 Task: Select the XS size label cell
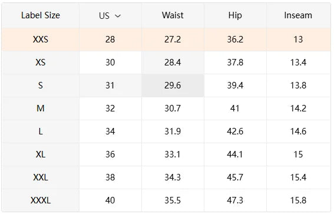tap(41, 62)
